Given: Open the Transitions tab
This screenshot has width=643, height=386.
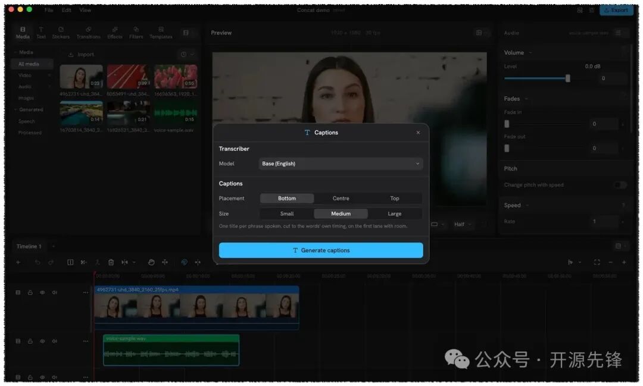Looking at the screenshot, I should pyautogui.click(x=88, y=33).
